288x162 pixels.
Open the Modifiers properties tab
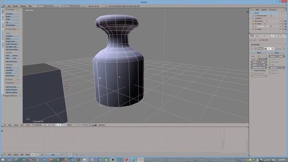(x=273, y=36)
